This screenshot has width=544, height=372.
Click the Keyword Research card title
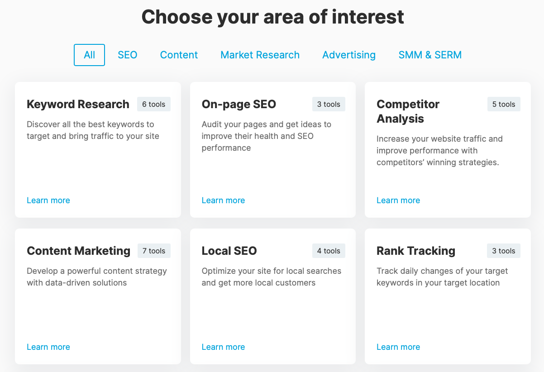(78, 104)
